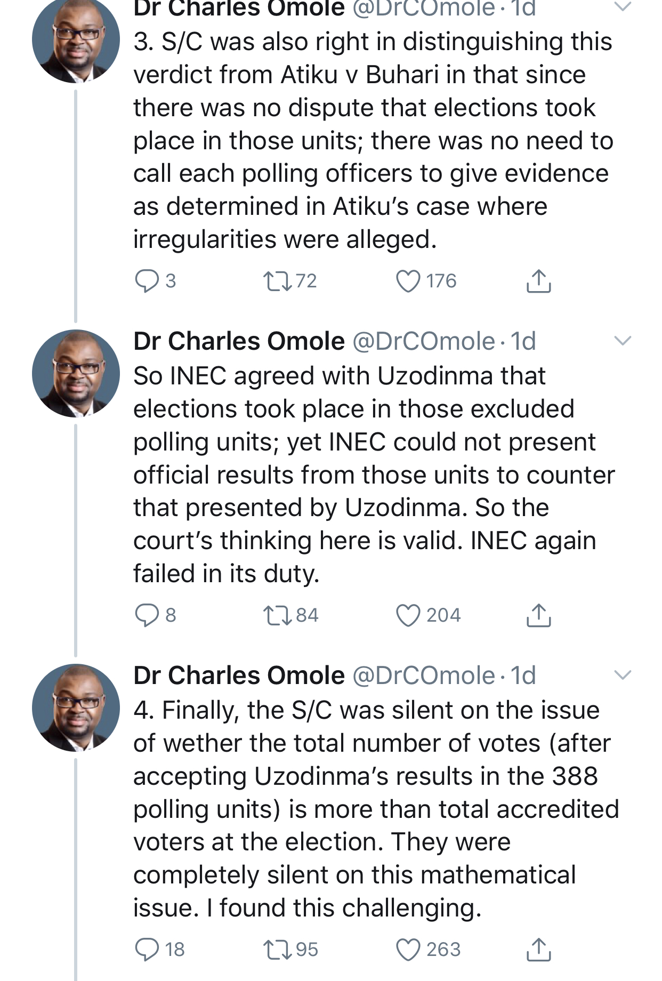Like the tweet with 204 likes
Screen dimensions: 662x981
coord(408,615)
